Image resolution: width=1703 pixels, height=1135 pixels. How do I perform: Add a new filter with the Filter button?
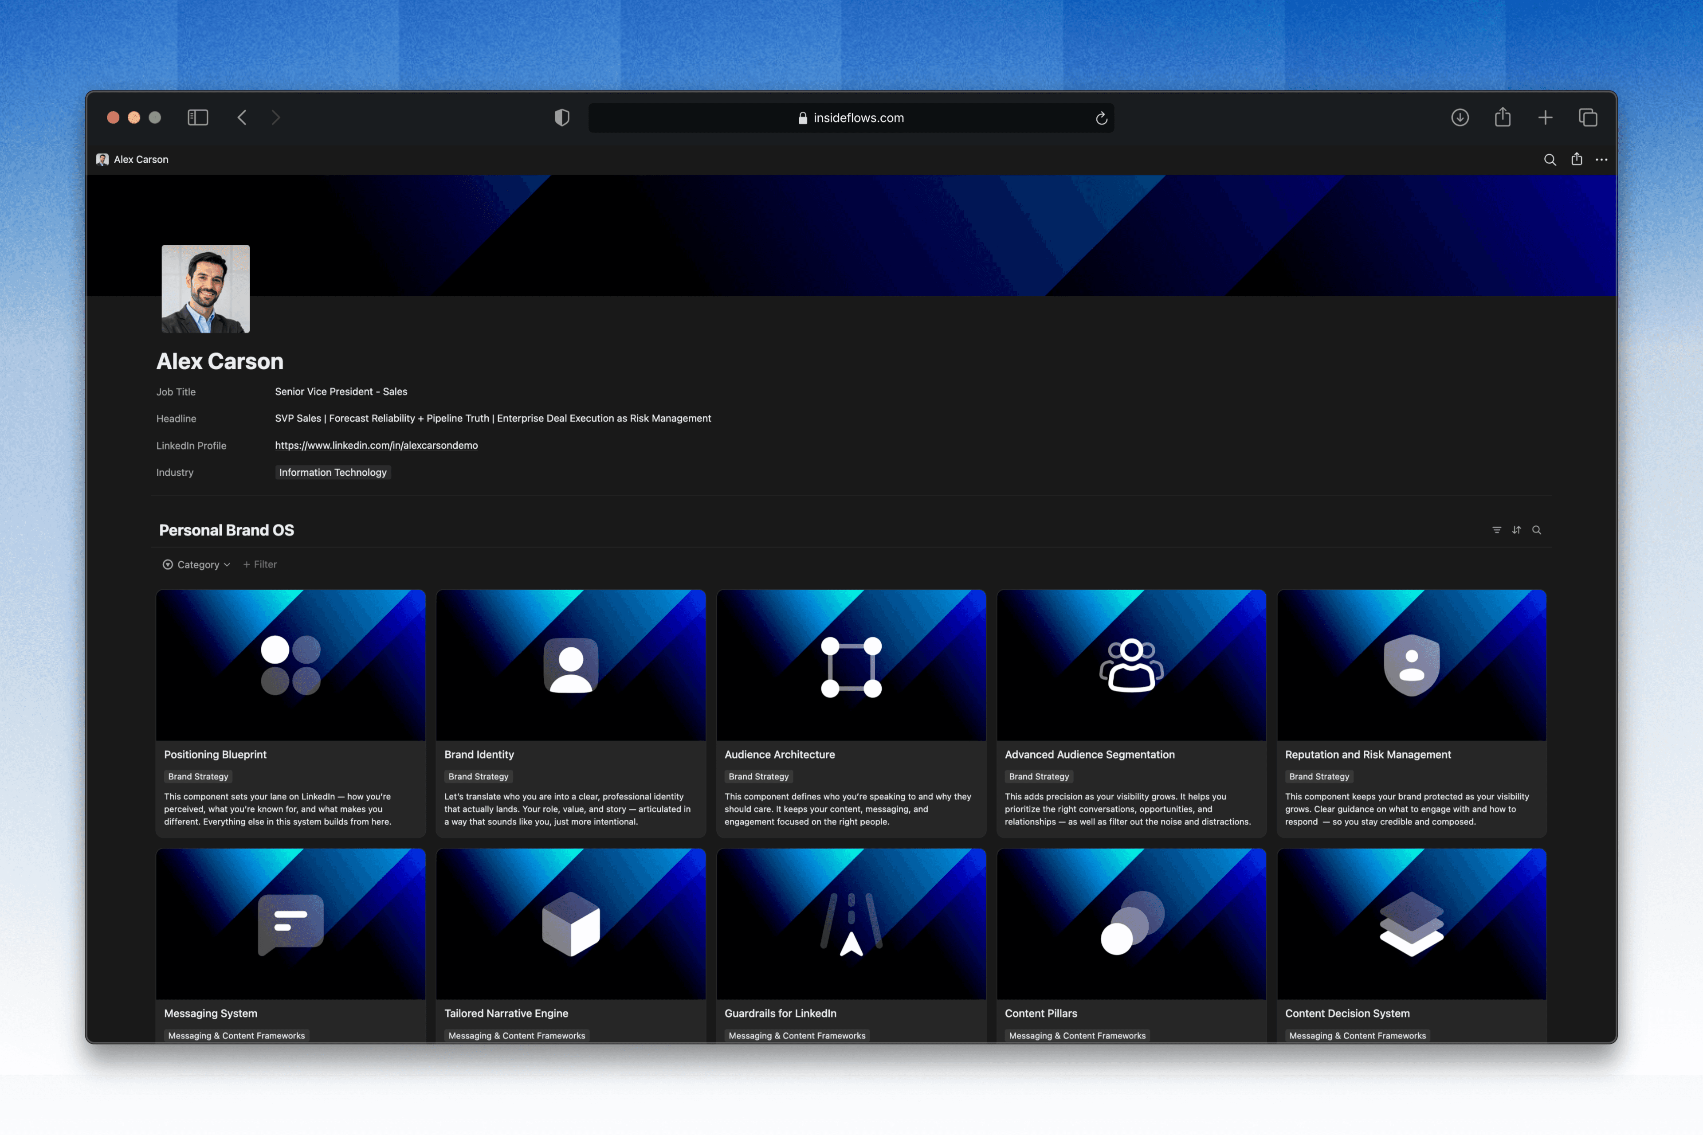(260, 564)
